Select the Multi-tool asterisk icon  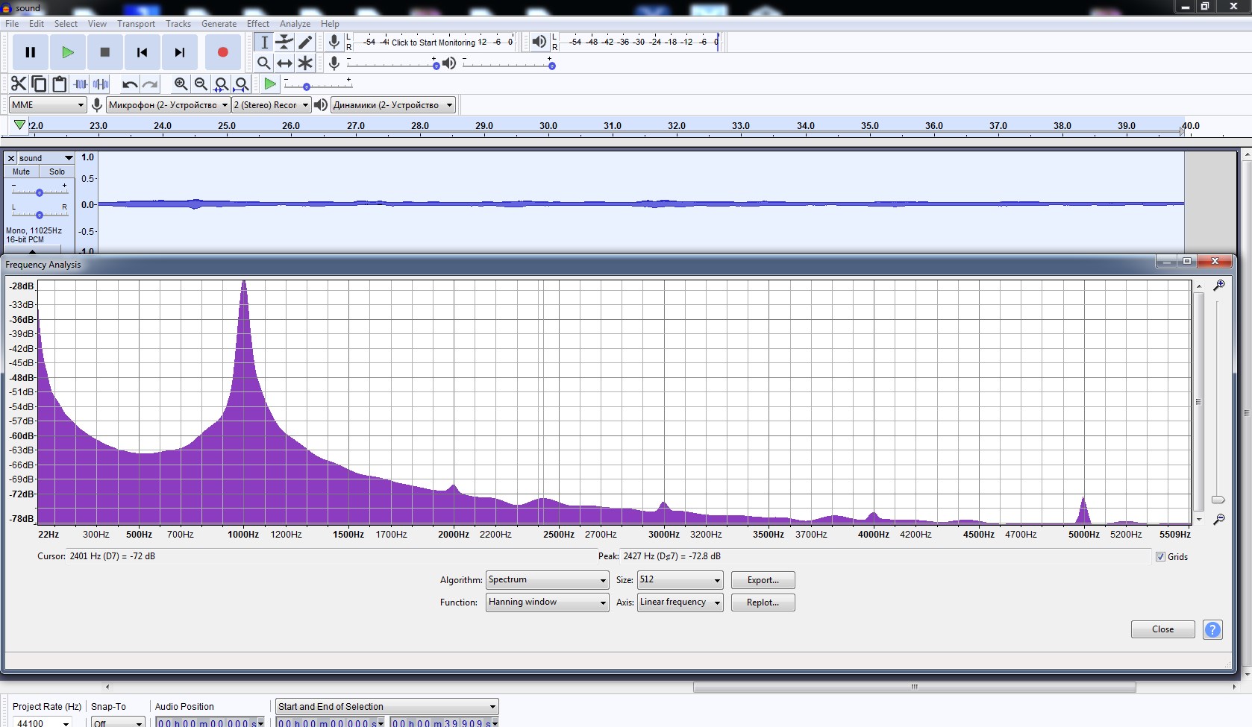click(x=305, y=63)
